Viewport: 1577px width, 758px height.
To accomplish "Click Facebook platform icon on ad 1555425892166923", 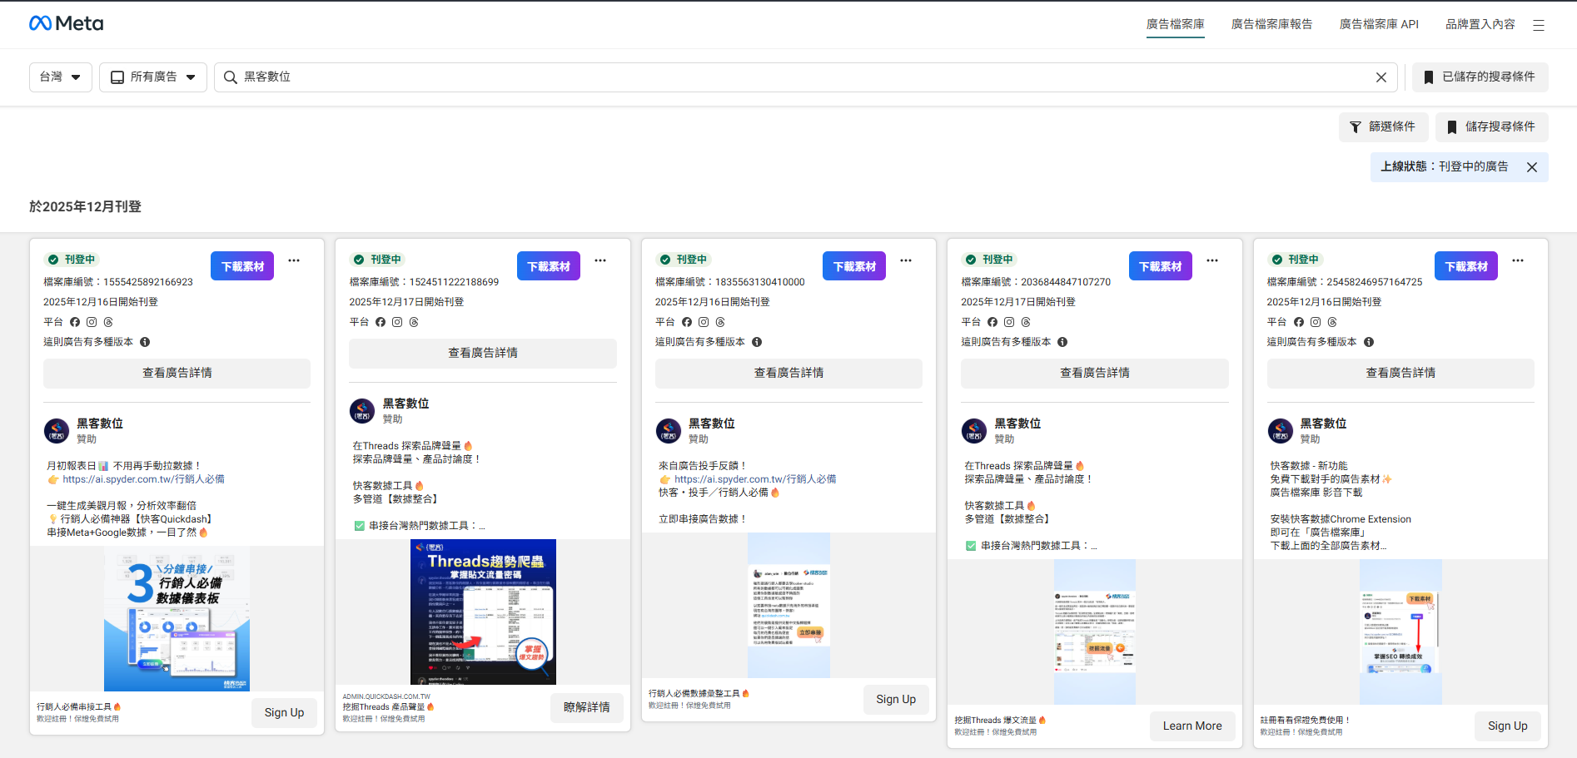I will tap(75, 322).
